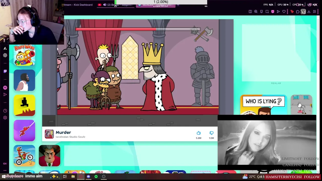Open the Scary Teacher game thumbnail
Viewport: 322px width, 181px height.
tap(50, 156)
